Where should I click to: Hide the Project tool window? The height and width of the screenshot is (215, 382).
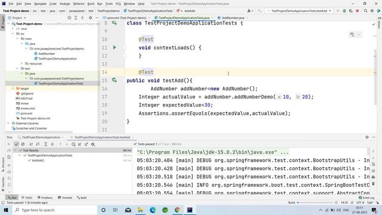pos(97,18)
